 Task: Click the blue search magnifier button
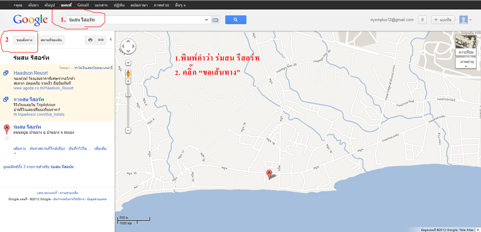(236, 20)
